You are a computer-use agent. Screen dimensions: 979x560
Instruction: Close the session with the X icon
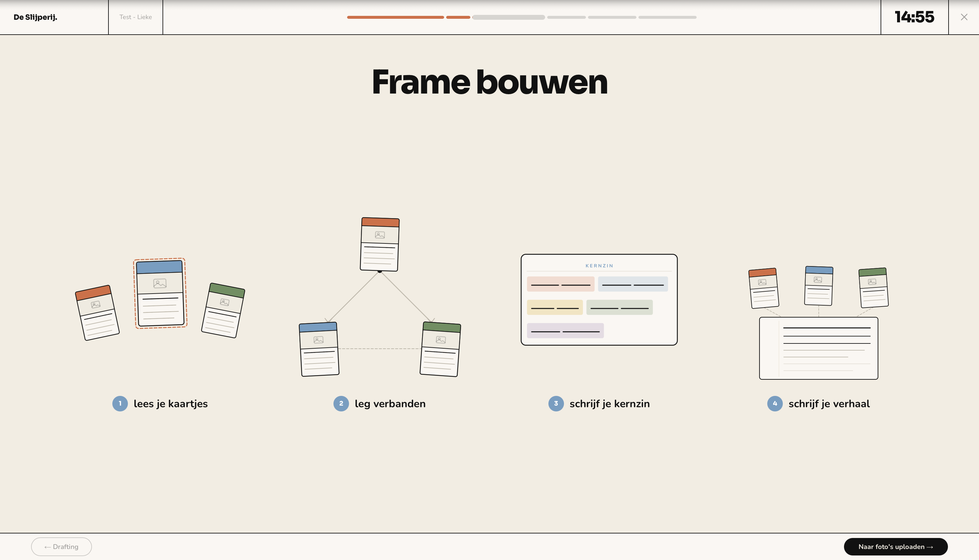(964, 17)
